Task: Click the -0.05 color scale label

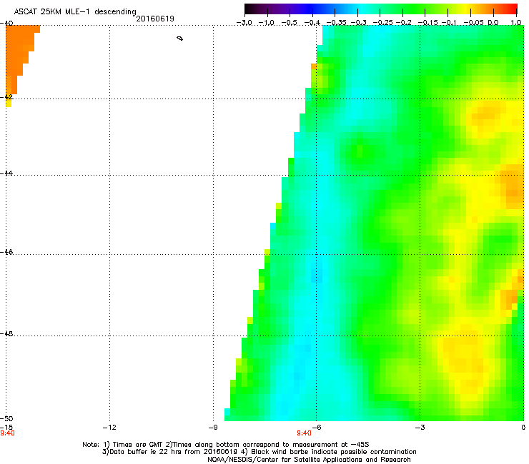Action: click(473, 23)
